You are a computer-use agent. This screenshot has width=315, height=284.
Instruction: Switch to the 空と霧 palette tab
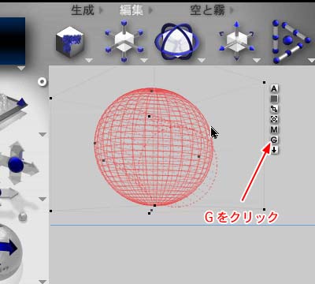pyautogui.click(x=207, y=10)
